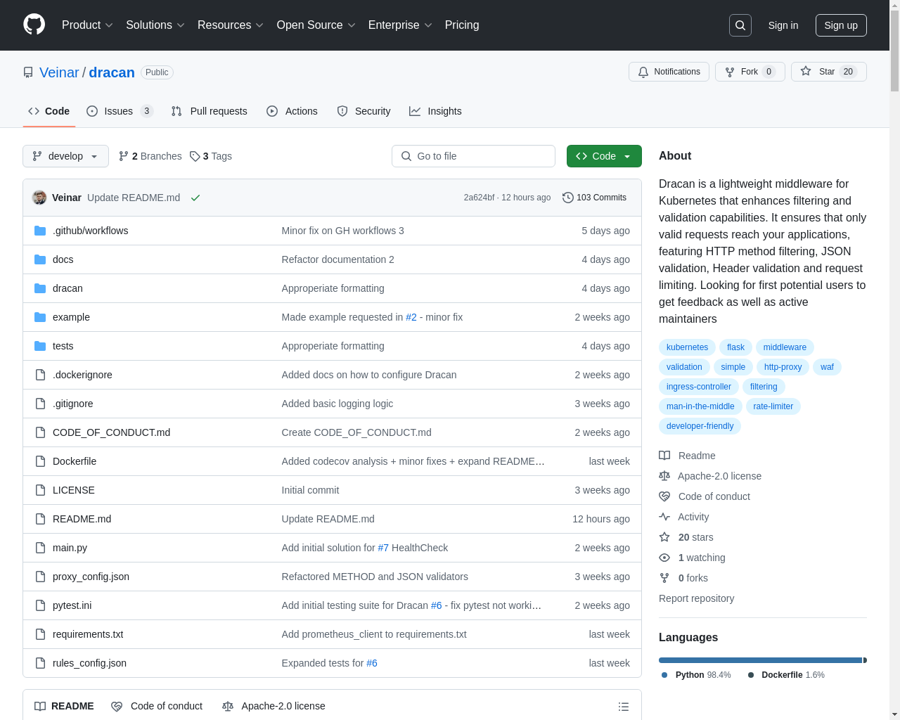
Task: Click the scales icon beside Apache-2.0 license
Action: (x=664, y=476)
